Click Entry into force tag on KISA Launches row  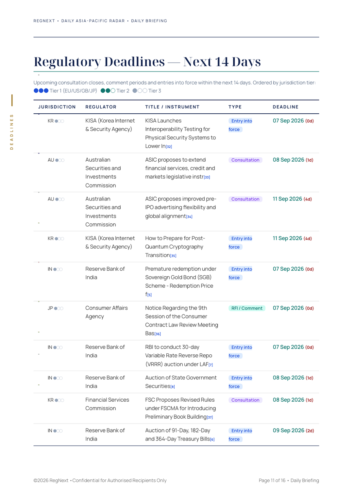point(240,125)
